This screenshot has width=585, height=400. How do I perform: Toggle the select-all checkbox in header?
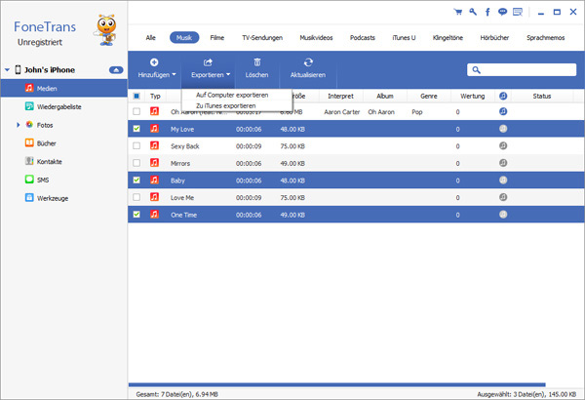[136, 97]
